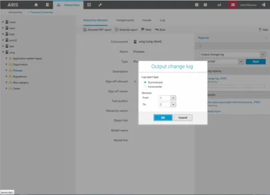Click the report progress bar under change log
Viewport: 270px width, 195px height.
[x=236, y=86]
